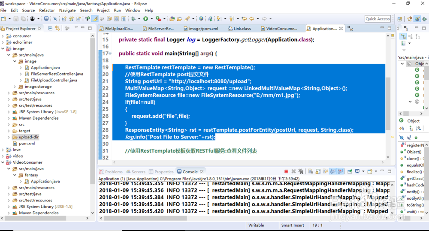Expand the consumer project node
This screenshot has height=231, width=429.
coord(3,36)
